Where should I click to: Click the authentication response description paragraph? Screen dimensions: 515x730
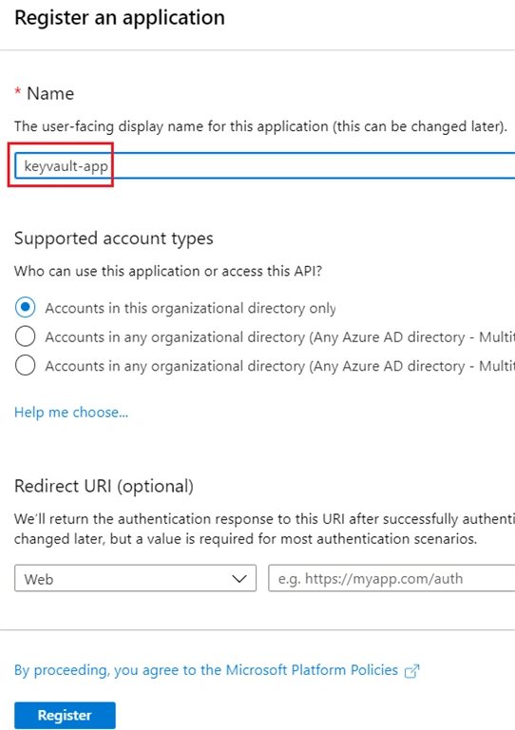pos(265,528)
